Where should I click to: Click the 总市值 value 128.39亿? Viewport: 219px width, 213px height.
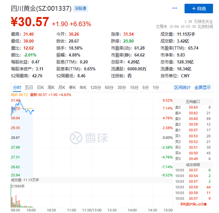185,62
